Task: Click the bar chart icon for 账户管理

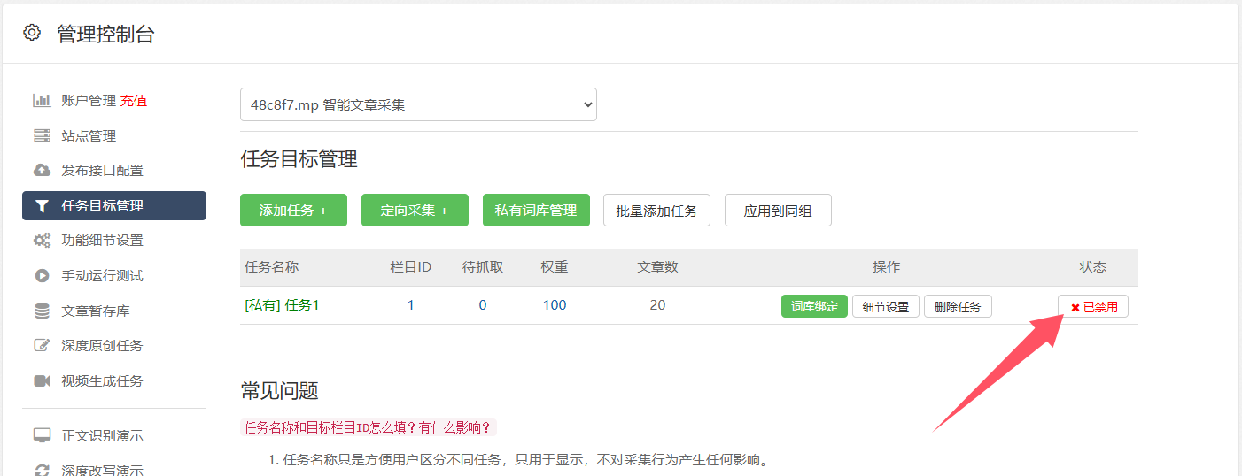Action: [x=42, y=101]
